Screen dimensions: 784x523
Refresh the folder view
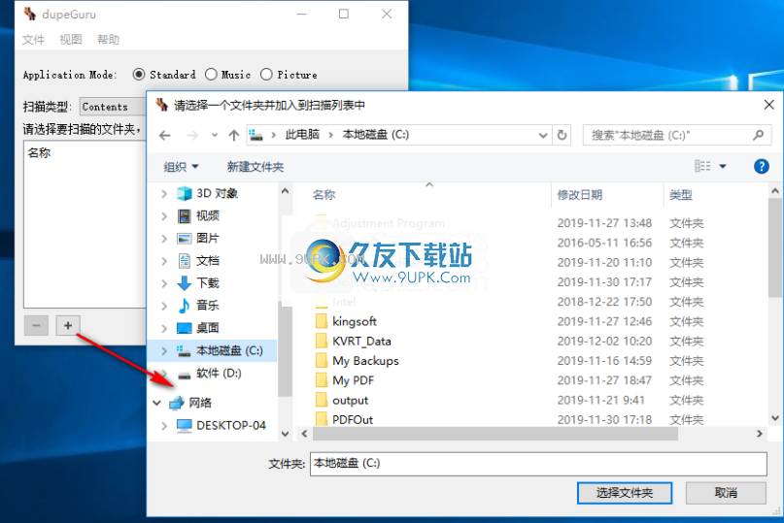point(562,136)
